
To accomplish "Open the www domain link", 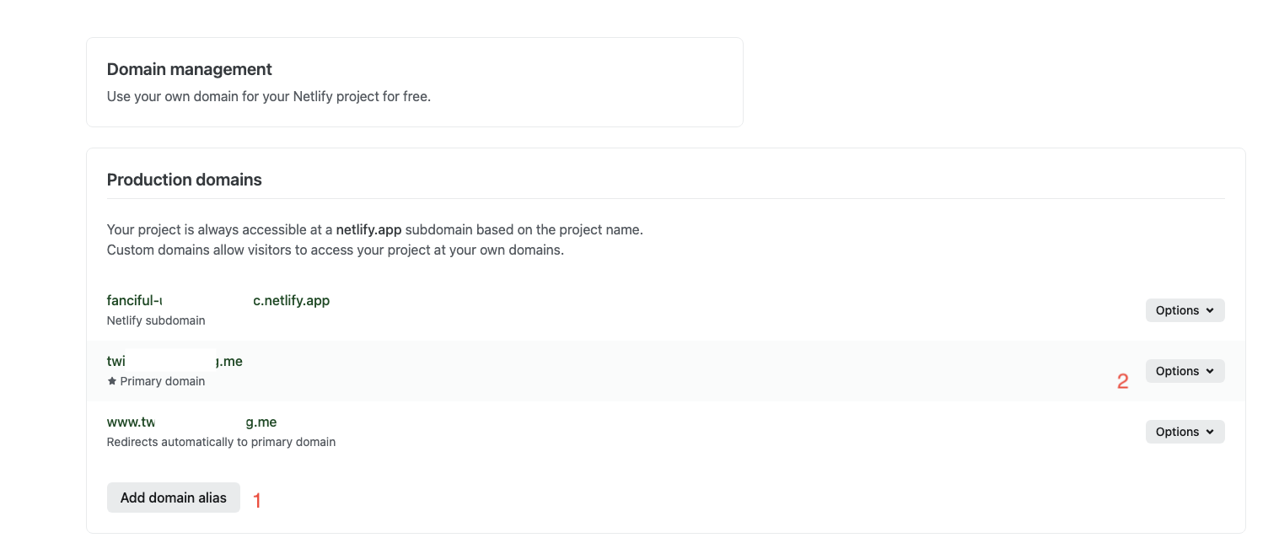I will click(x=131, y=422).
